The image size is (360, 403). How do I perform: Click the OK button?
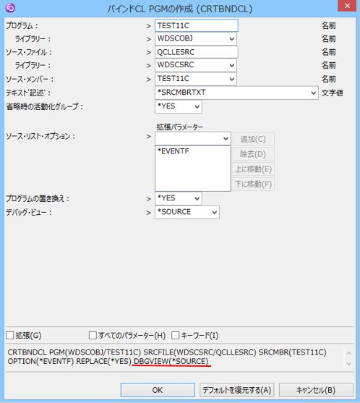(158, 390)
